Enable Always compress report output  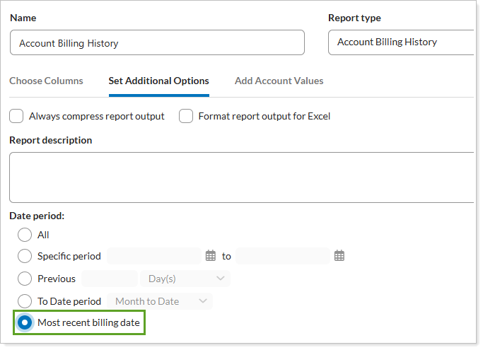tap(16, 116)
